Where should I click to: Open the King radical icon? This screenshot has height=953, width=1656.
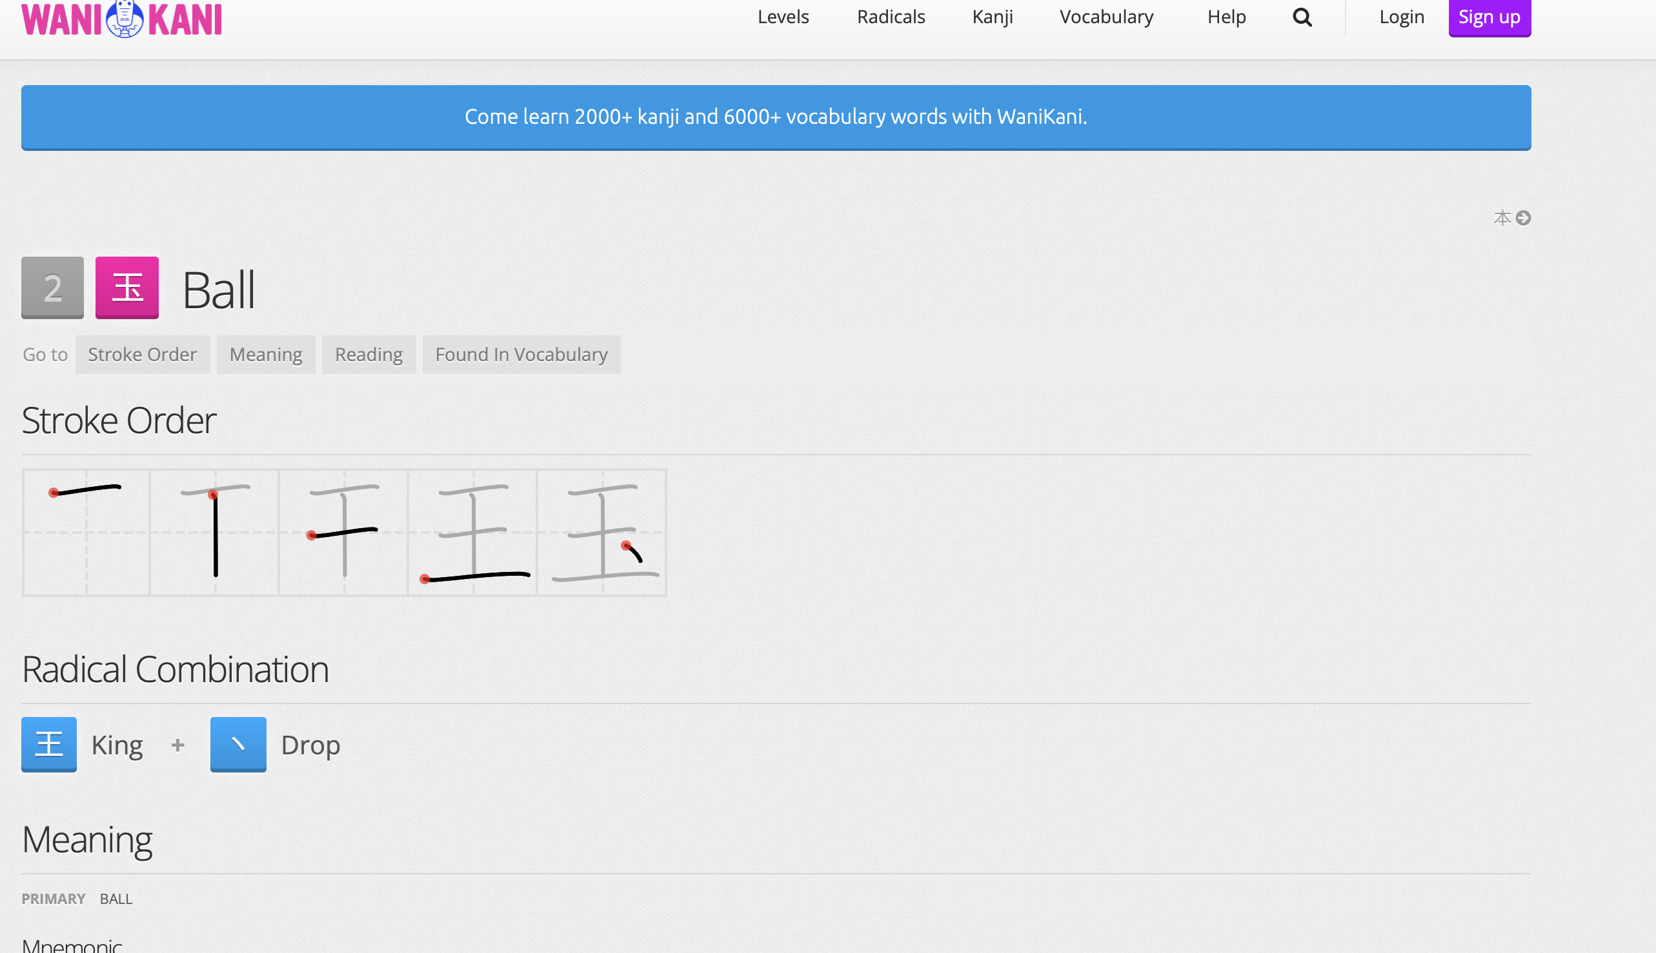49,744
